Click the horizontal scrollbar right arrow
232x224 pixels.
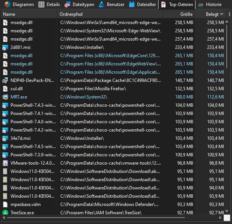tap(220, 218)
